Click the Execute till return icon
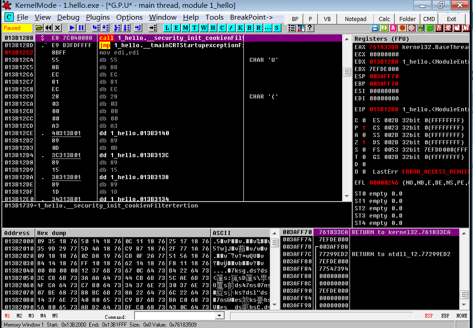The height and width of the screenshot is (328, 473). coord(138,28)
